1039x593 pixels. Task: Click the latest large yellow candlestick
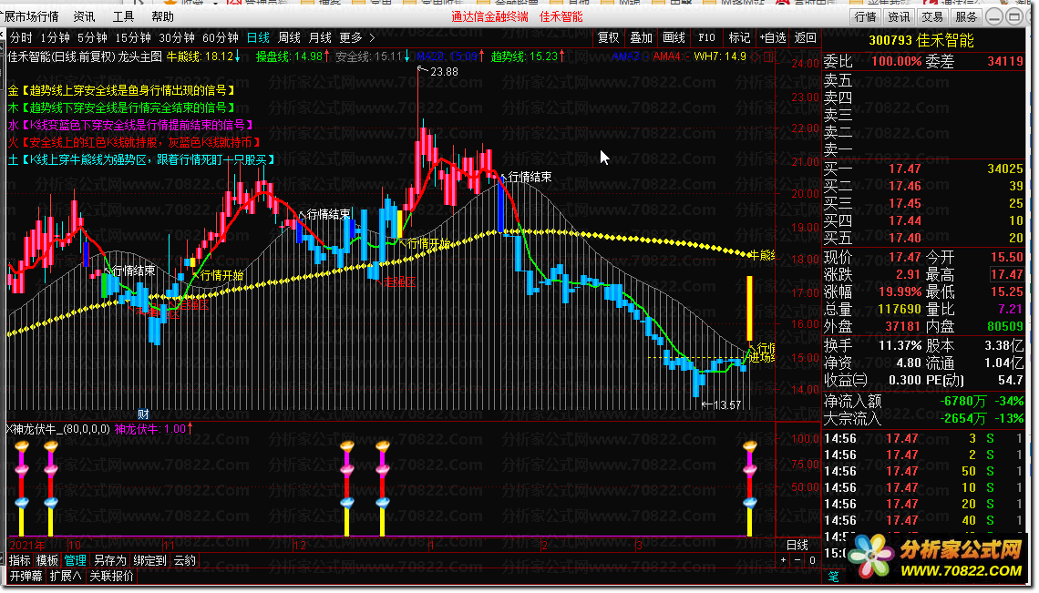pyautogui.click(x=749, y=308)
